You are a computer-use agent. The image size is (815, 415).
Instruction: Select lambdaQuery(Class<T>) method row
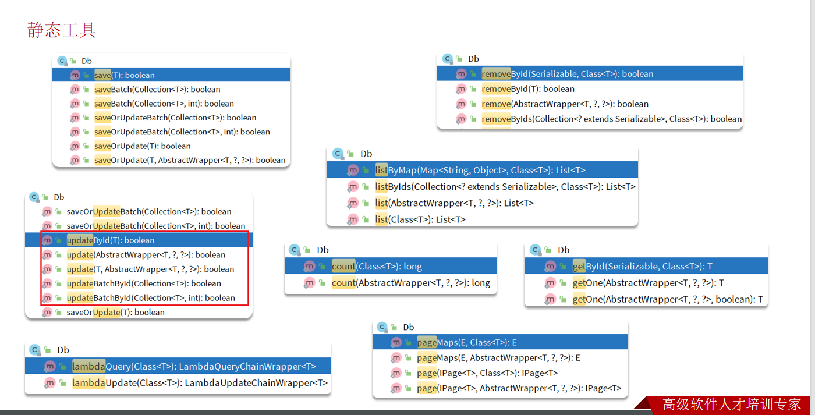tap(178, 367)
